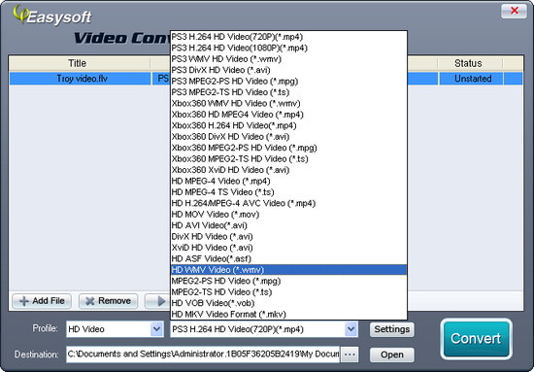Pick MPEG2-TS HD Video (*.ts) entry
The width and height of the screenshot is (534, 372).
(288, 292)
